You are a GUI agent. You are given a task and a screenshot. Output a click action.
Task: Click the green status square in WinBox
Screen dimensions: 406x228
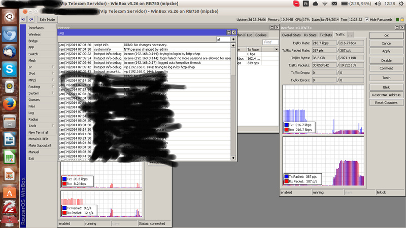pos(397,19)
